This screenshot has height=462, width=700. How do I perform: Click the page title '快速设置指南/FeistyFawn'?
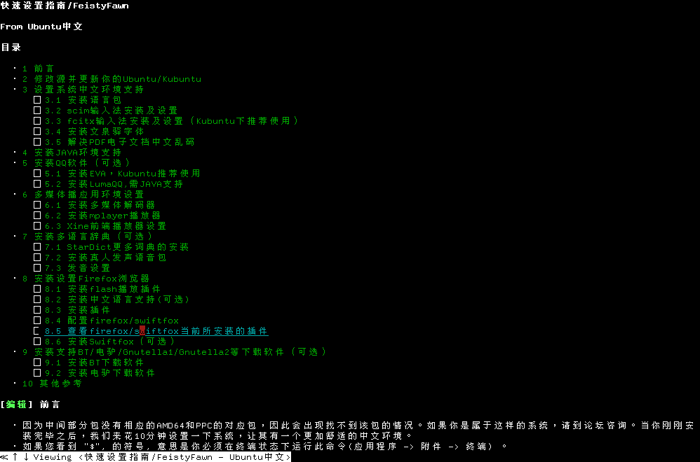pos(65,6)
